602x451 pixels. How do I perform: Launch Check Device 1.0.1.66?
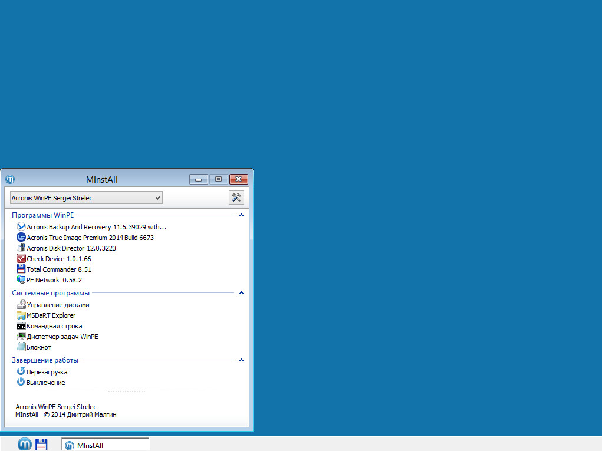click(x=59, y=259)
